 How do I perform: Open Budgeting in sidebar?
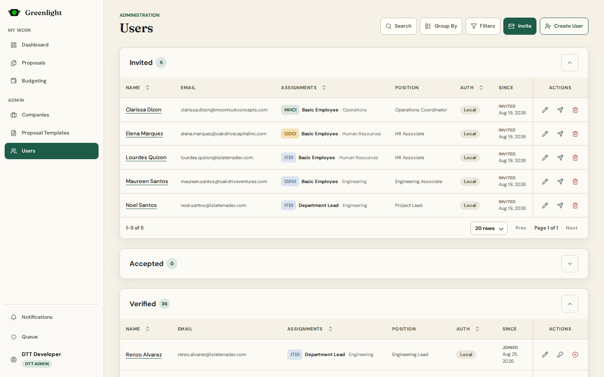tap(52, 81)
